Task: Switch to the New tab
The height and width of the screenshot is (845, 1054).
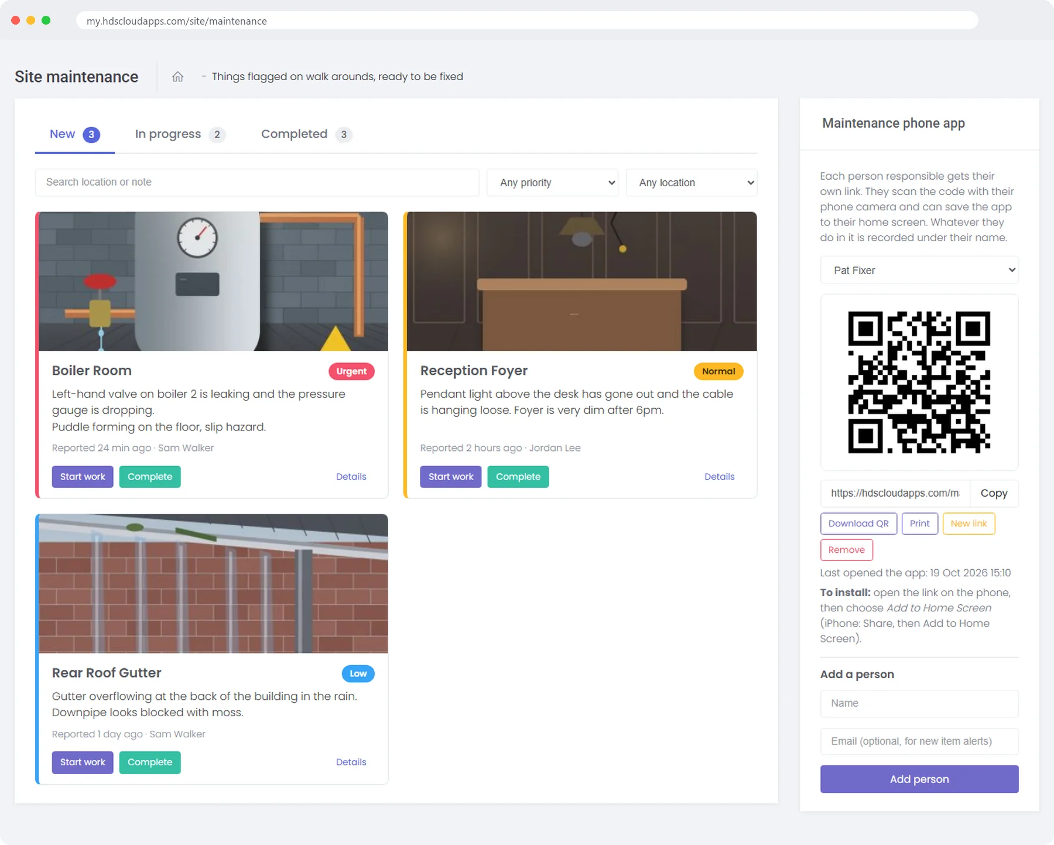Action: coord(74,135)
